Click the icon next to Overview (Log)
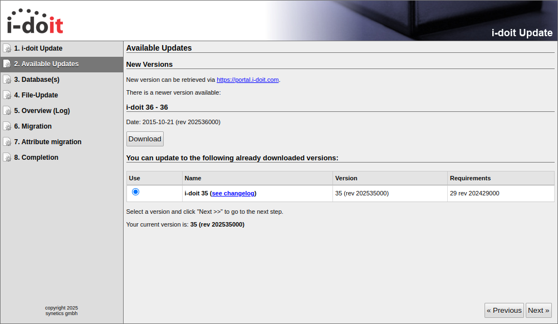 tap(7, 111)
